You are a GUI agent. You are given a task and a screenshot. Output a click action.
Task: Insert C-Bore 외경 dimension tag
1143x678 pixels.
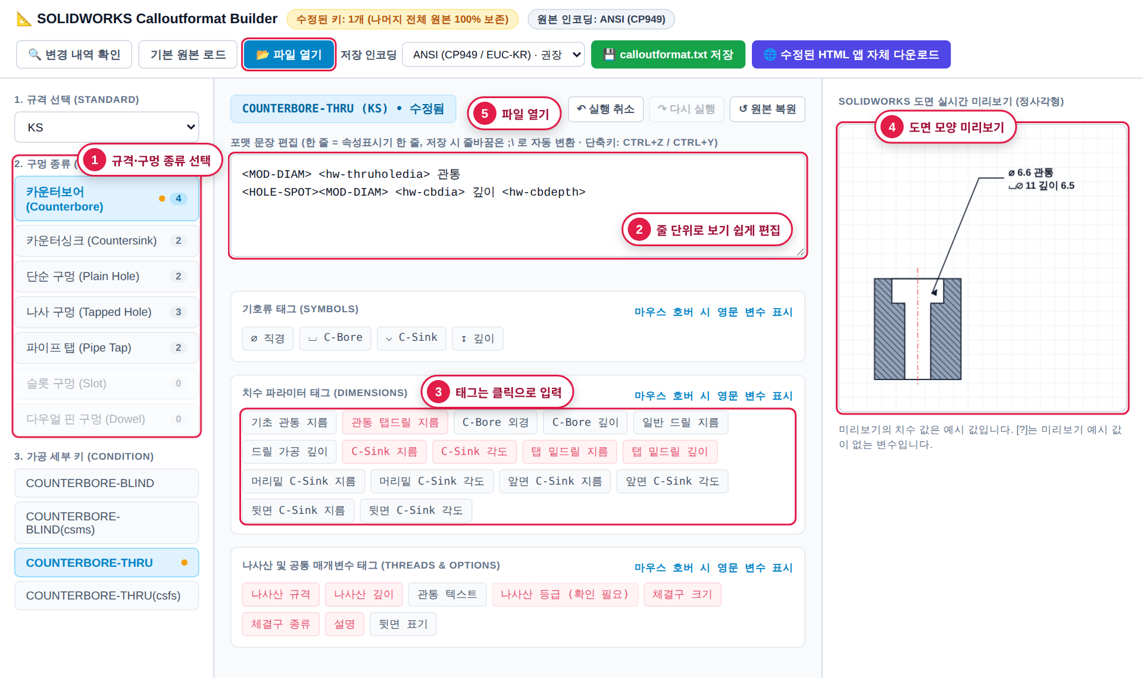[x=495, y=422]
